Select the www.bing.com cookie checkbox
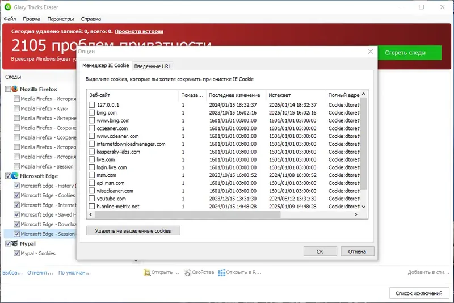Screen dimensions: 454x303 tap(92, 120)
